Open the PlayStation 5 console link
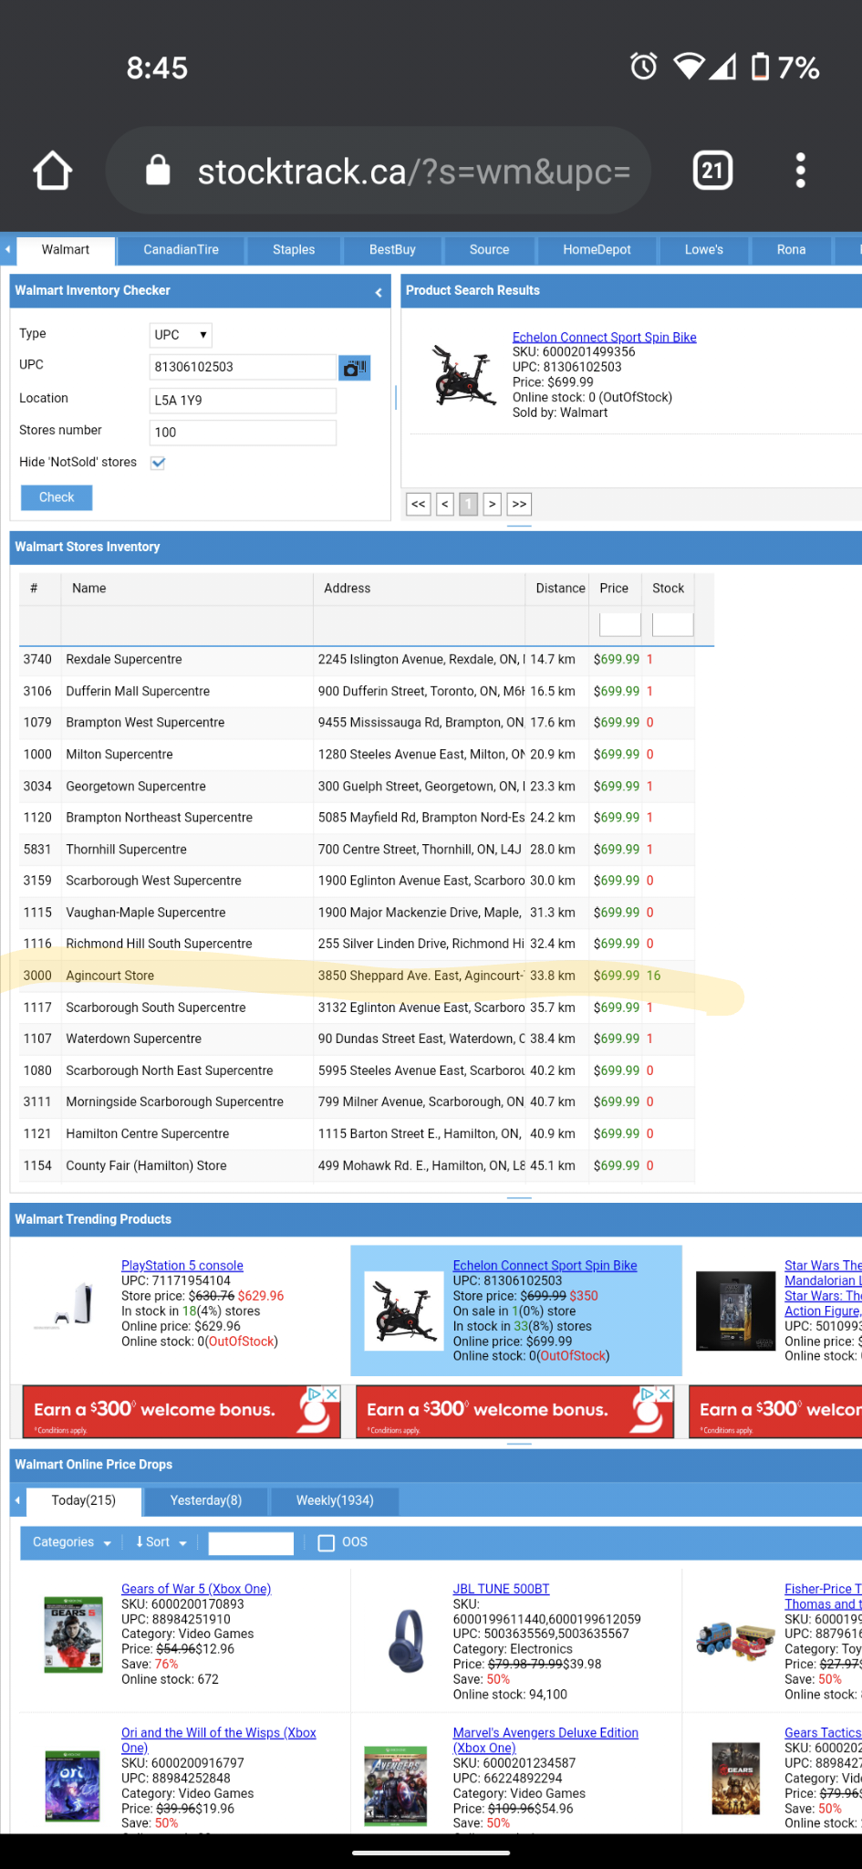Viewport: 862px width, 1869px height. point(182,1265)
